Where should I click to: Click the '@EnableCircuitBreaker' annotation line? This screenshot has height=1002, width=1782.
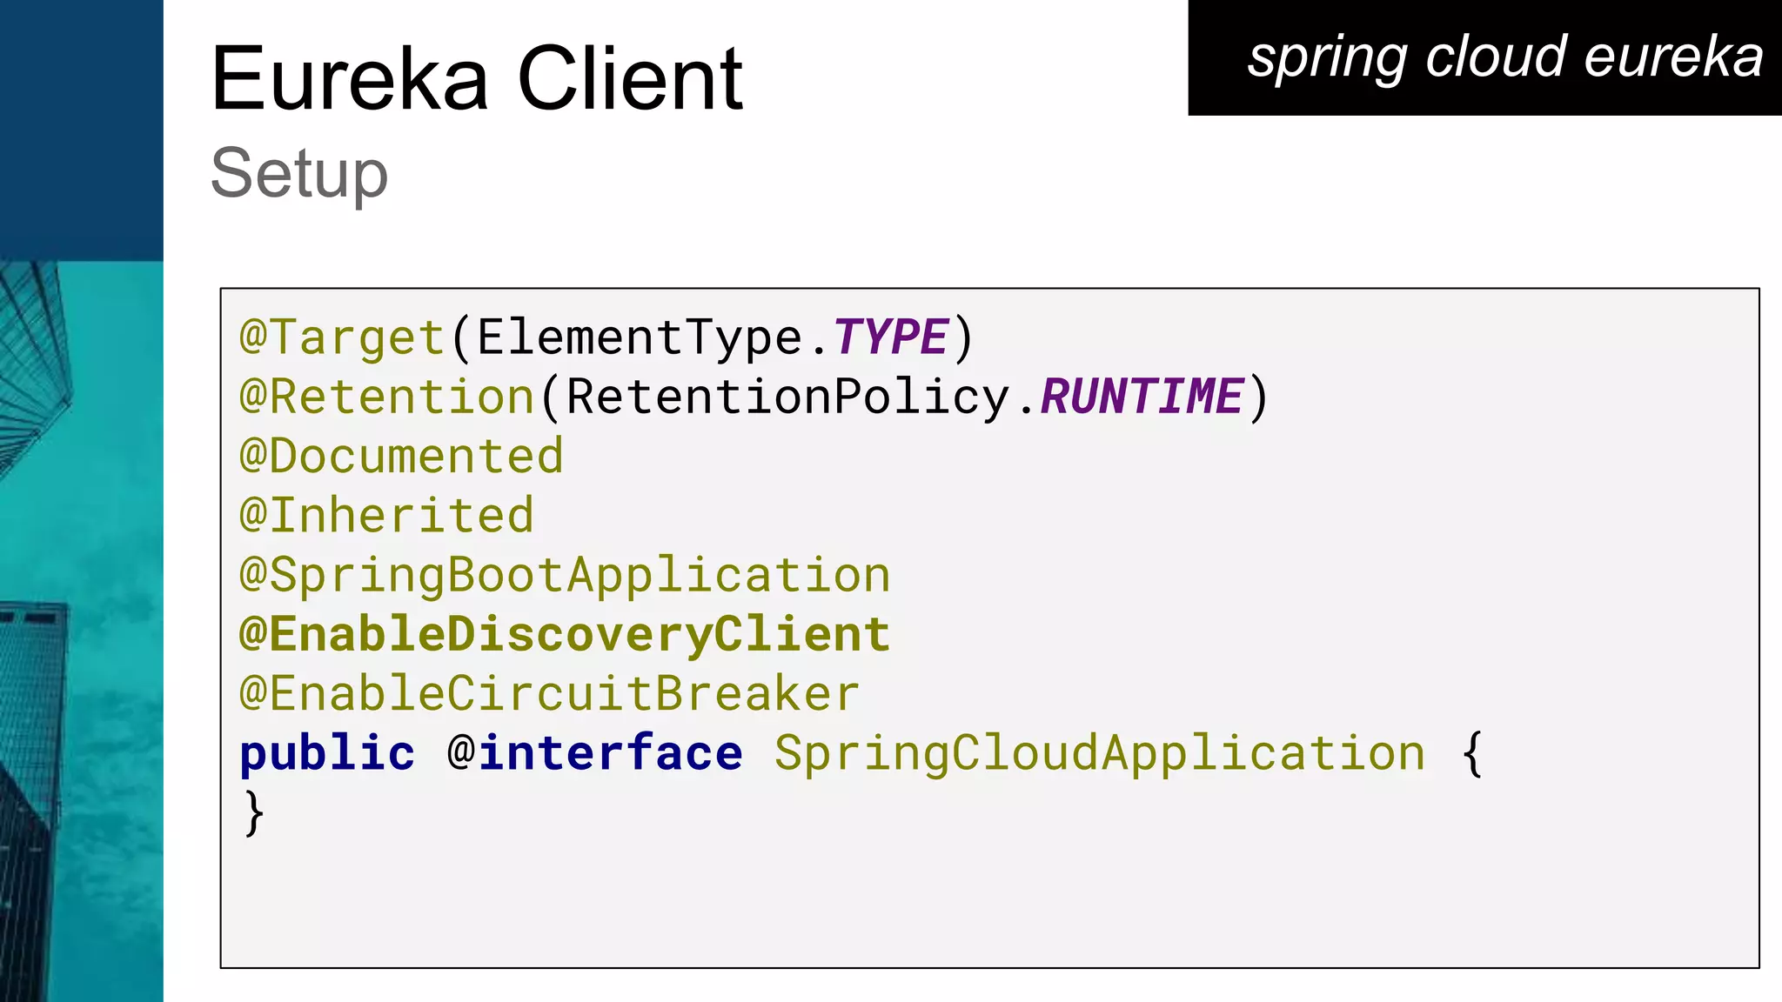click(549, 693)
